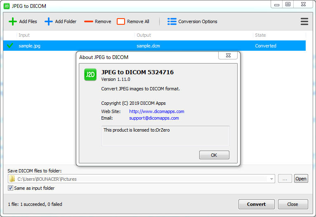This screenshot has height=217, width=316.
Task: Click the Remove All label
Action: (138, 21)
